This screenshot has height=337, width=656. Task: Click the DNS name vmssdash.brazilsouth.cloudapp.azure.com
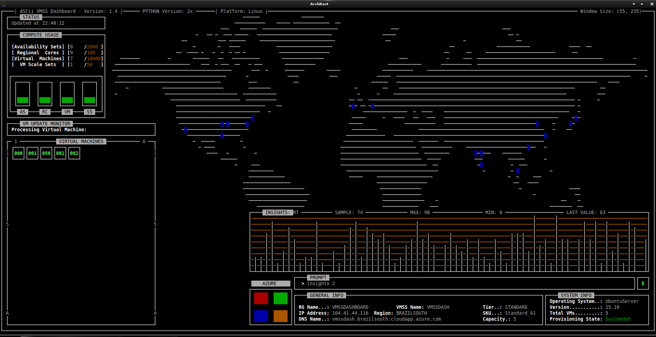(386, 319)
